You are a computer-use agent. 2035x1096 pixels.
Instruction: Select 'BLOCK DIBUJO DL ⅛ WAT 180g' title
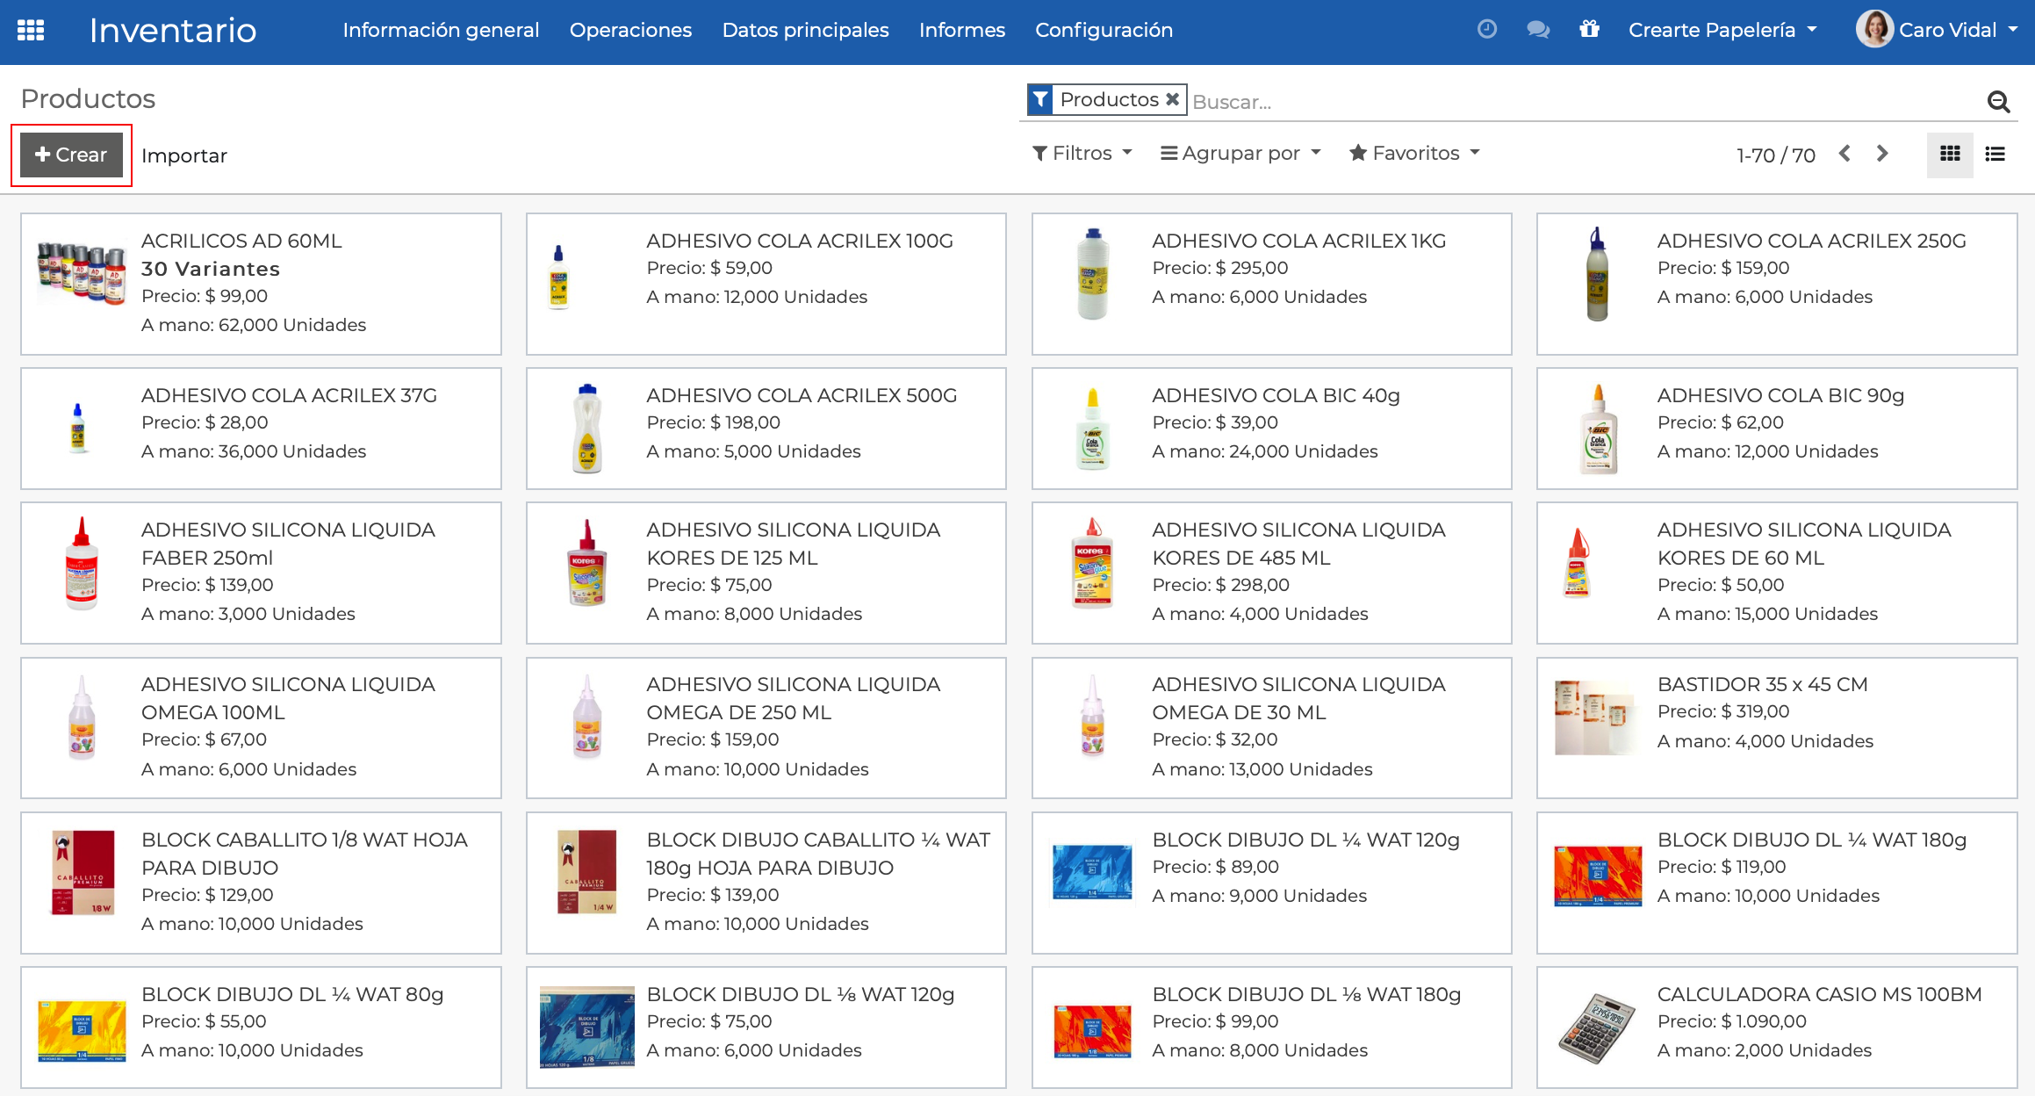tap(1305, 994)
